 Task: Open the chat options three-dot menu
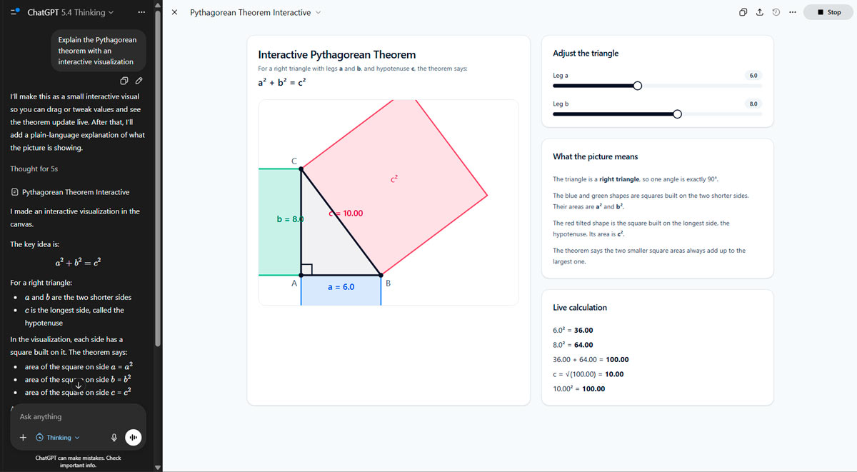click(x=141, y=12)
